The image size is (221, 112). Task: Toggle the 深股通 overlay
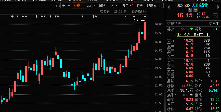point(105,12)
